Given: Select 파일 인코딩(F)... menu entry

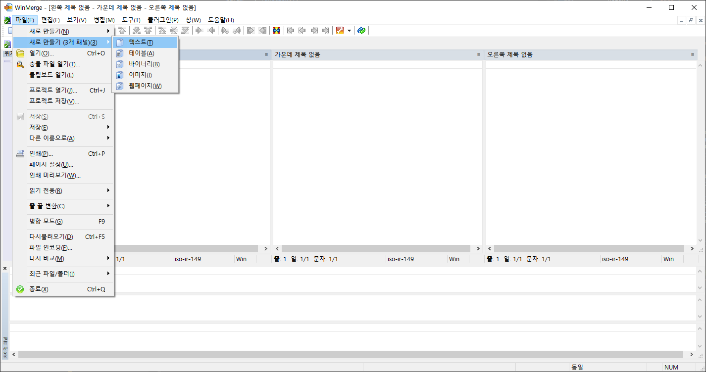Looking at the screenshot, I should point(63,248).
